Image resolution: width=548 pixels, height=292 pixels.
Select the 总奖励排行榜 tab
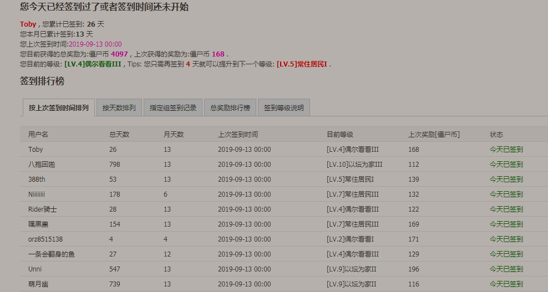pyautogui.click(x=230, y=108)
